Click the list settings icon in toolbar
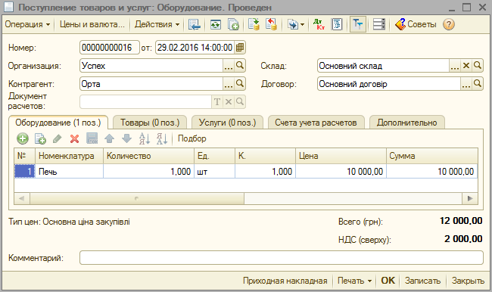 coord(379,24)
